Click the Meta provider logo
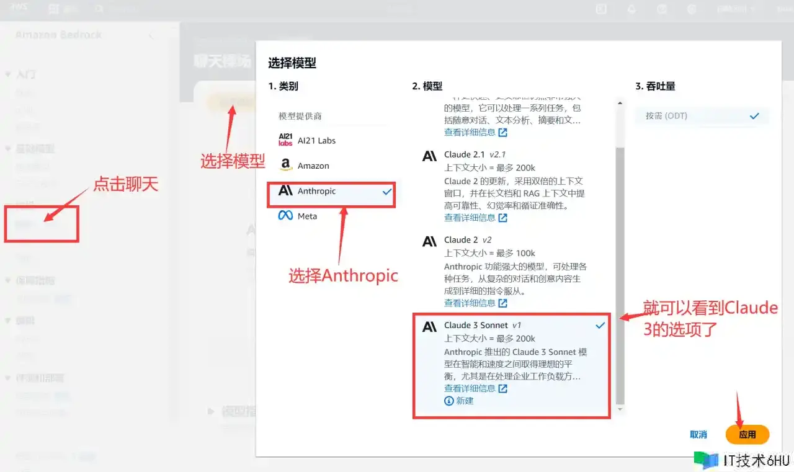Image resolution: width=794 pixels, height=472 pixels. coord(285,216)
